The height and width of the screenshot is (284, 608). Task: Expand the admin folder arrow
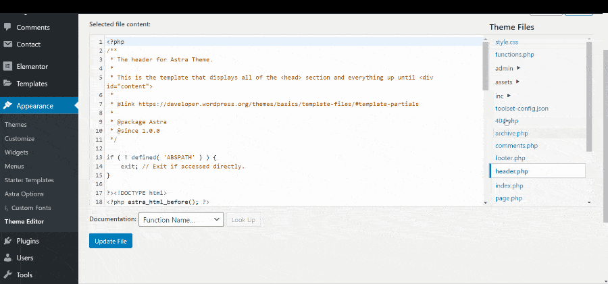point(519,68)
